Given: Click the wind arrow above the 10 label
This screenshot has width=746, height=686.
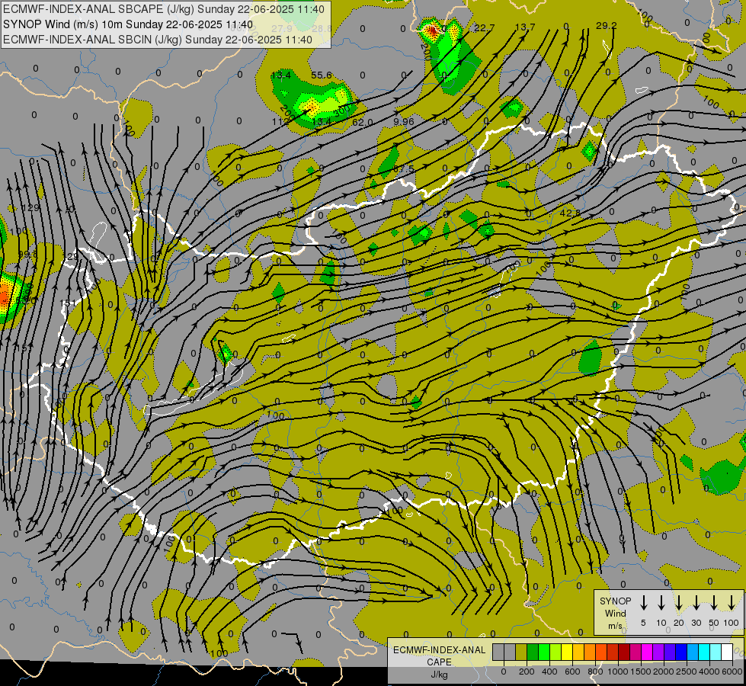Looking at the screenshot, I should point(661,602).
